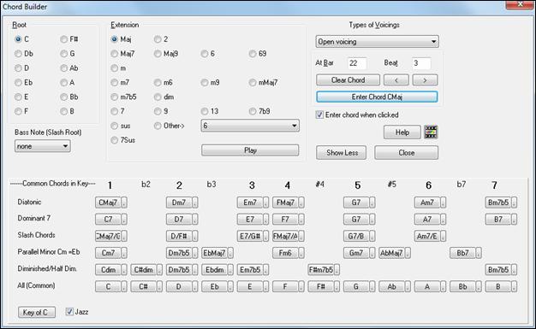Click Enter Chord CMaj button
The width and height of the screenshot is (536, 329).
pos(377,97)
